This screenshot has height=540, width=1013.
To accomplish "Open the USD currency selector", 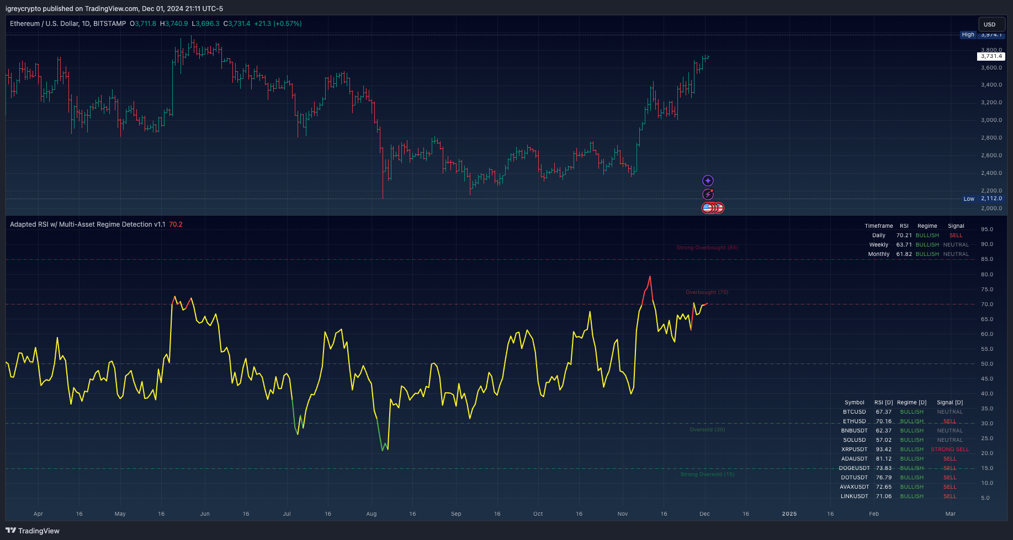I will 991,24.
